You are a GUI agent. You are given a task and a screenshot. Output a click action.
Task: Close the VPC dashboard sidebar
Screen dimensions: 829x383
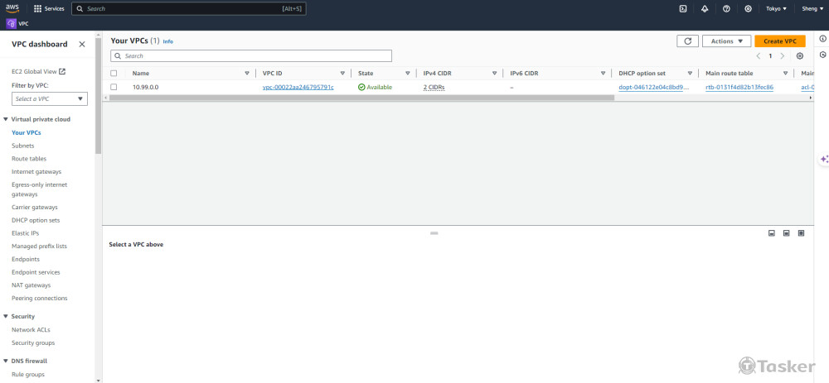[x=81, y=44]
